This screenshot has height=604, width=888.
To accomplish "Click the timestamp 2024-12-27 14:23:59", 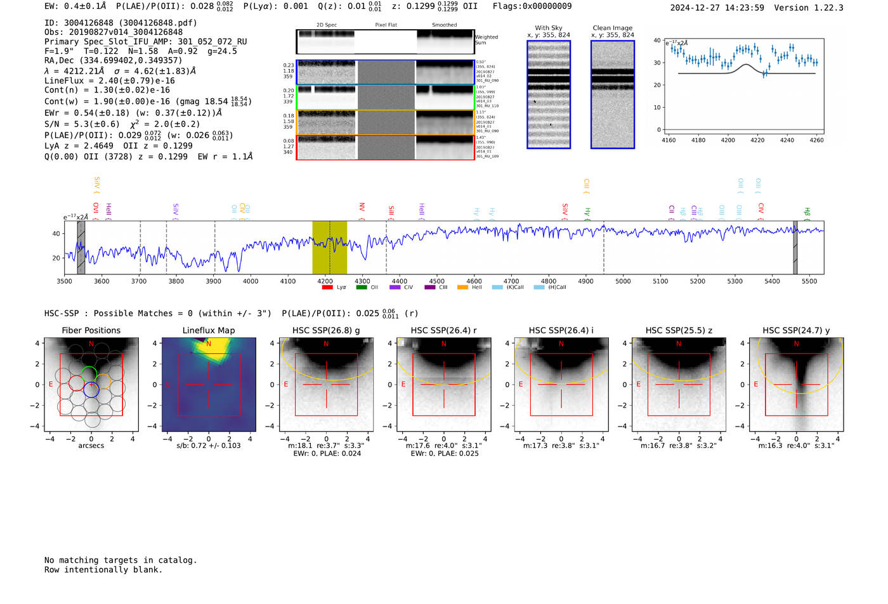I will tap(717, 8).
